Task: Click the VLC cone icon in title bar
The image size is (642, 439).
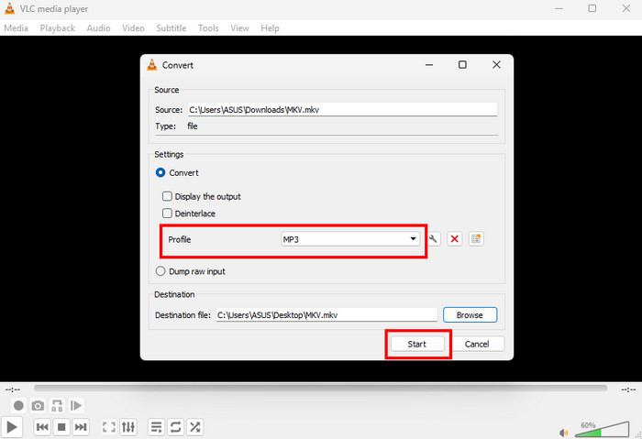Action: pos(9,8)
